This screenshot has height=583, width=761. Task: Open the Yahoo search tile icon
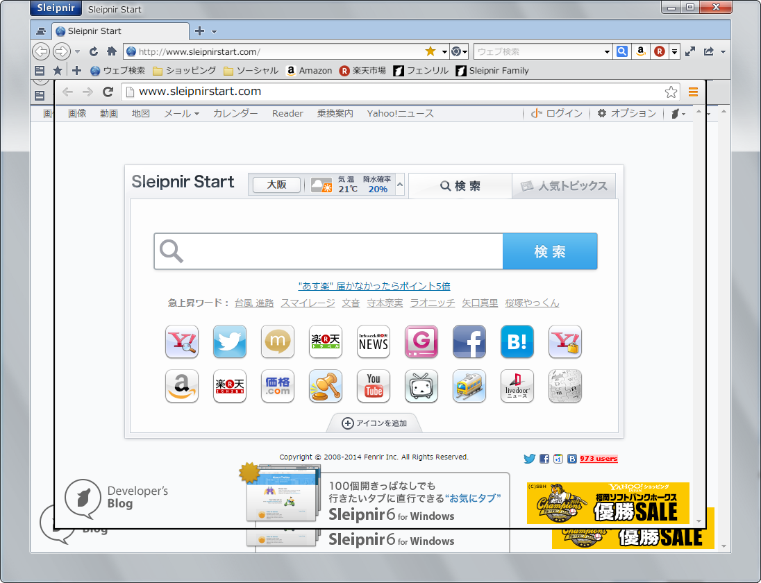(x=181, y=341)
